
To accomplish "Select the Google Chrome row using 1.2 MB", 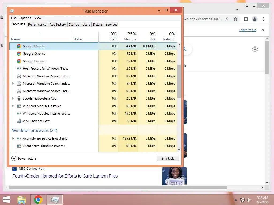I will tap(93, 61).
